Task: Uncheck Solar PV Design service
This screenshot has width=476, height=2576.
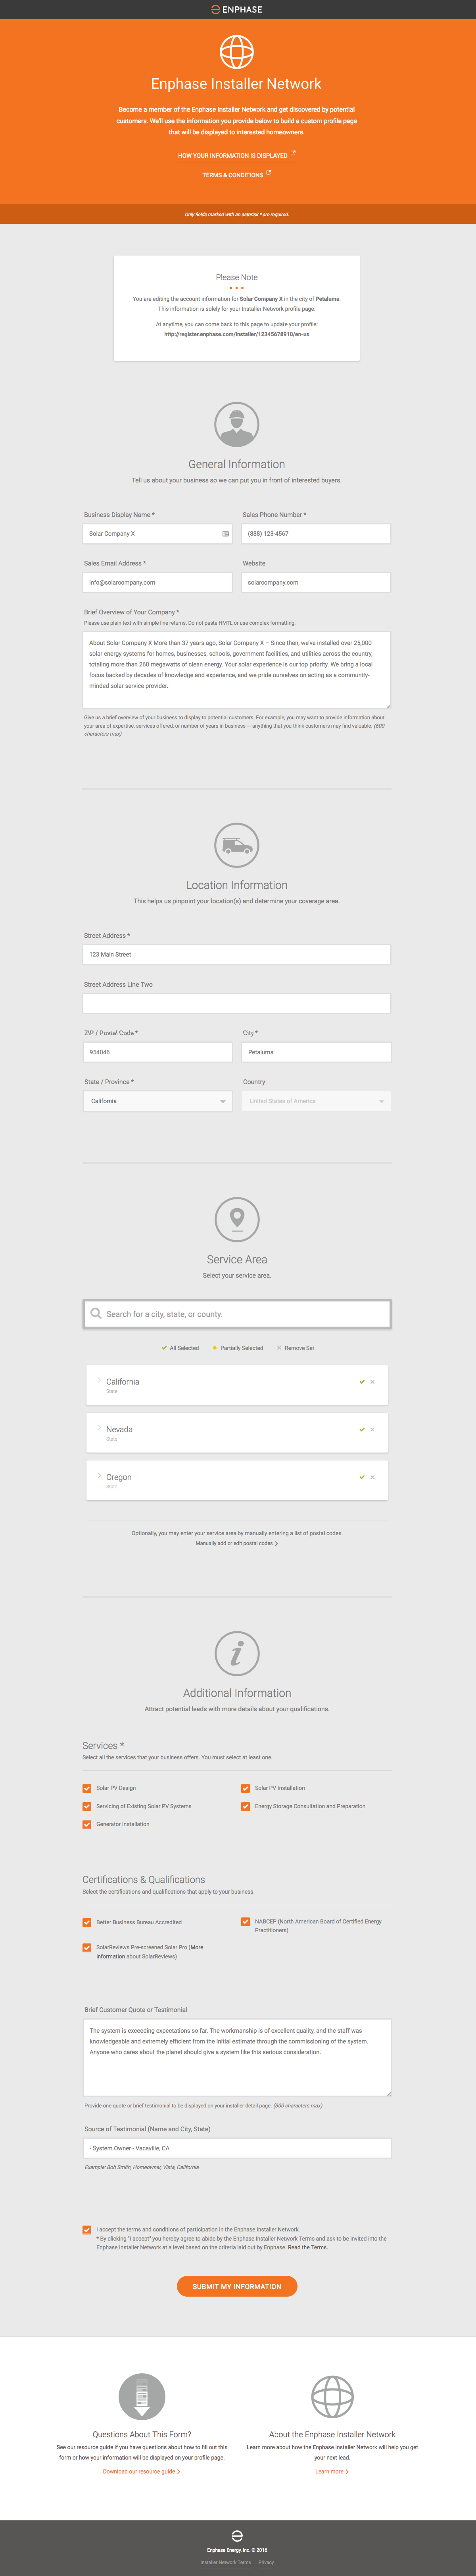Action: (87, 1788)
